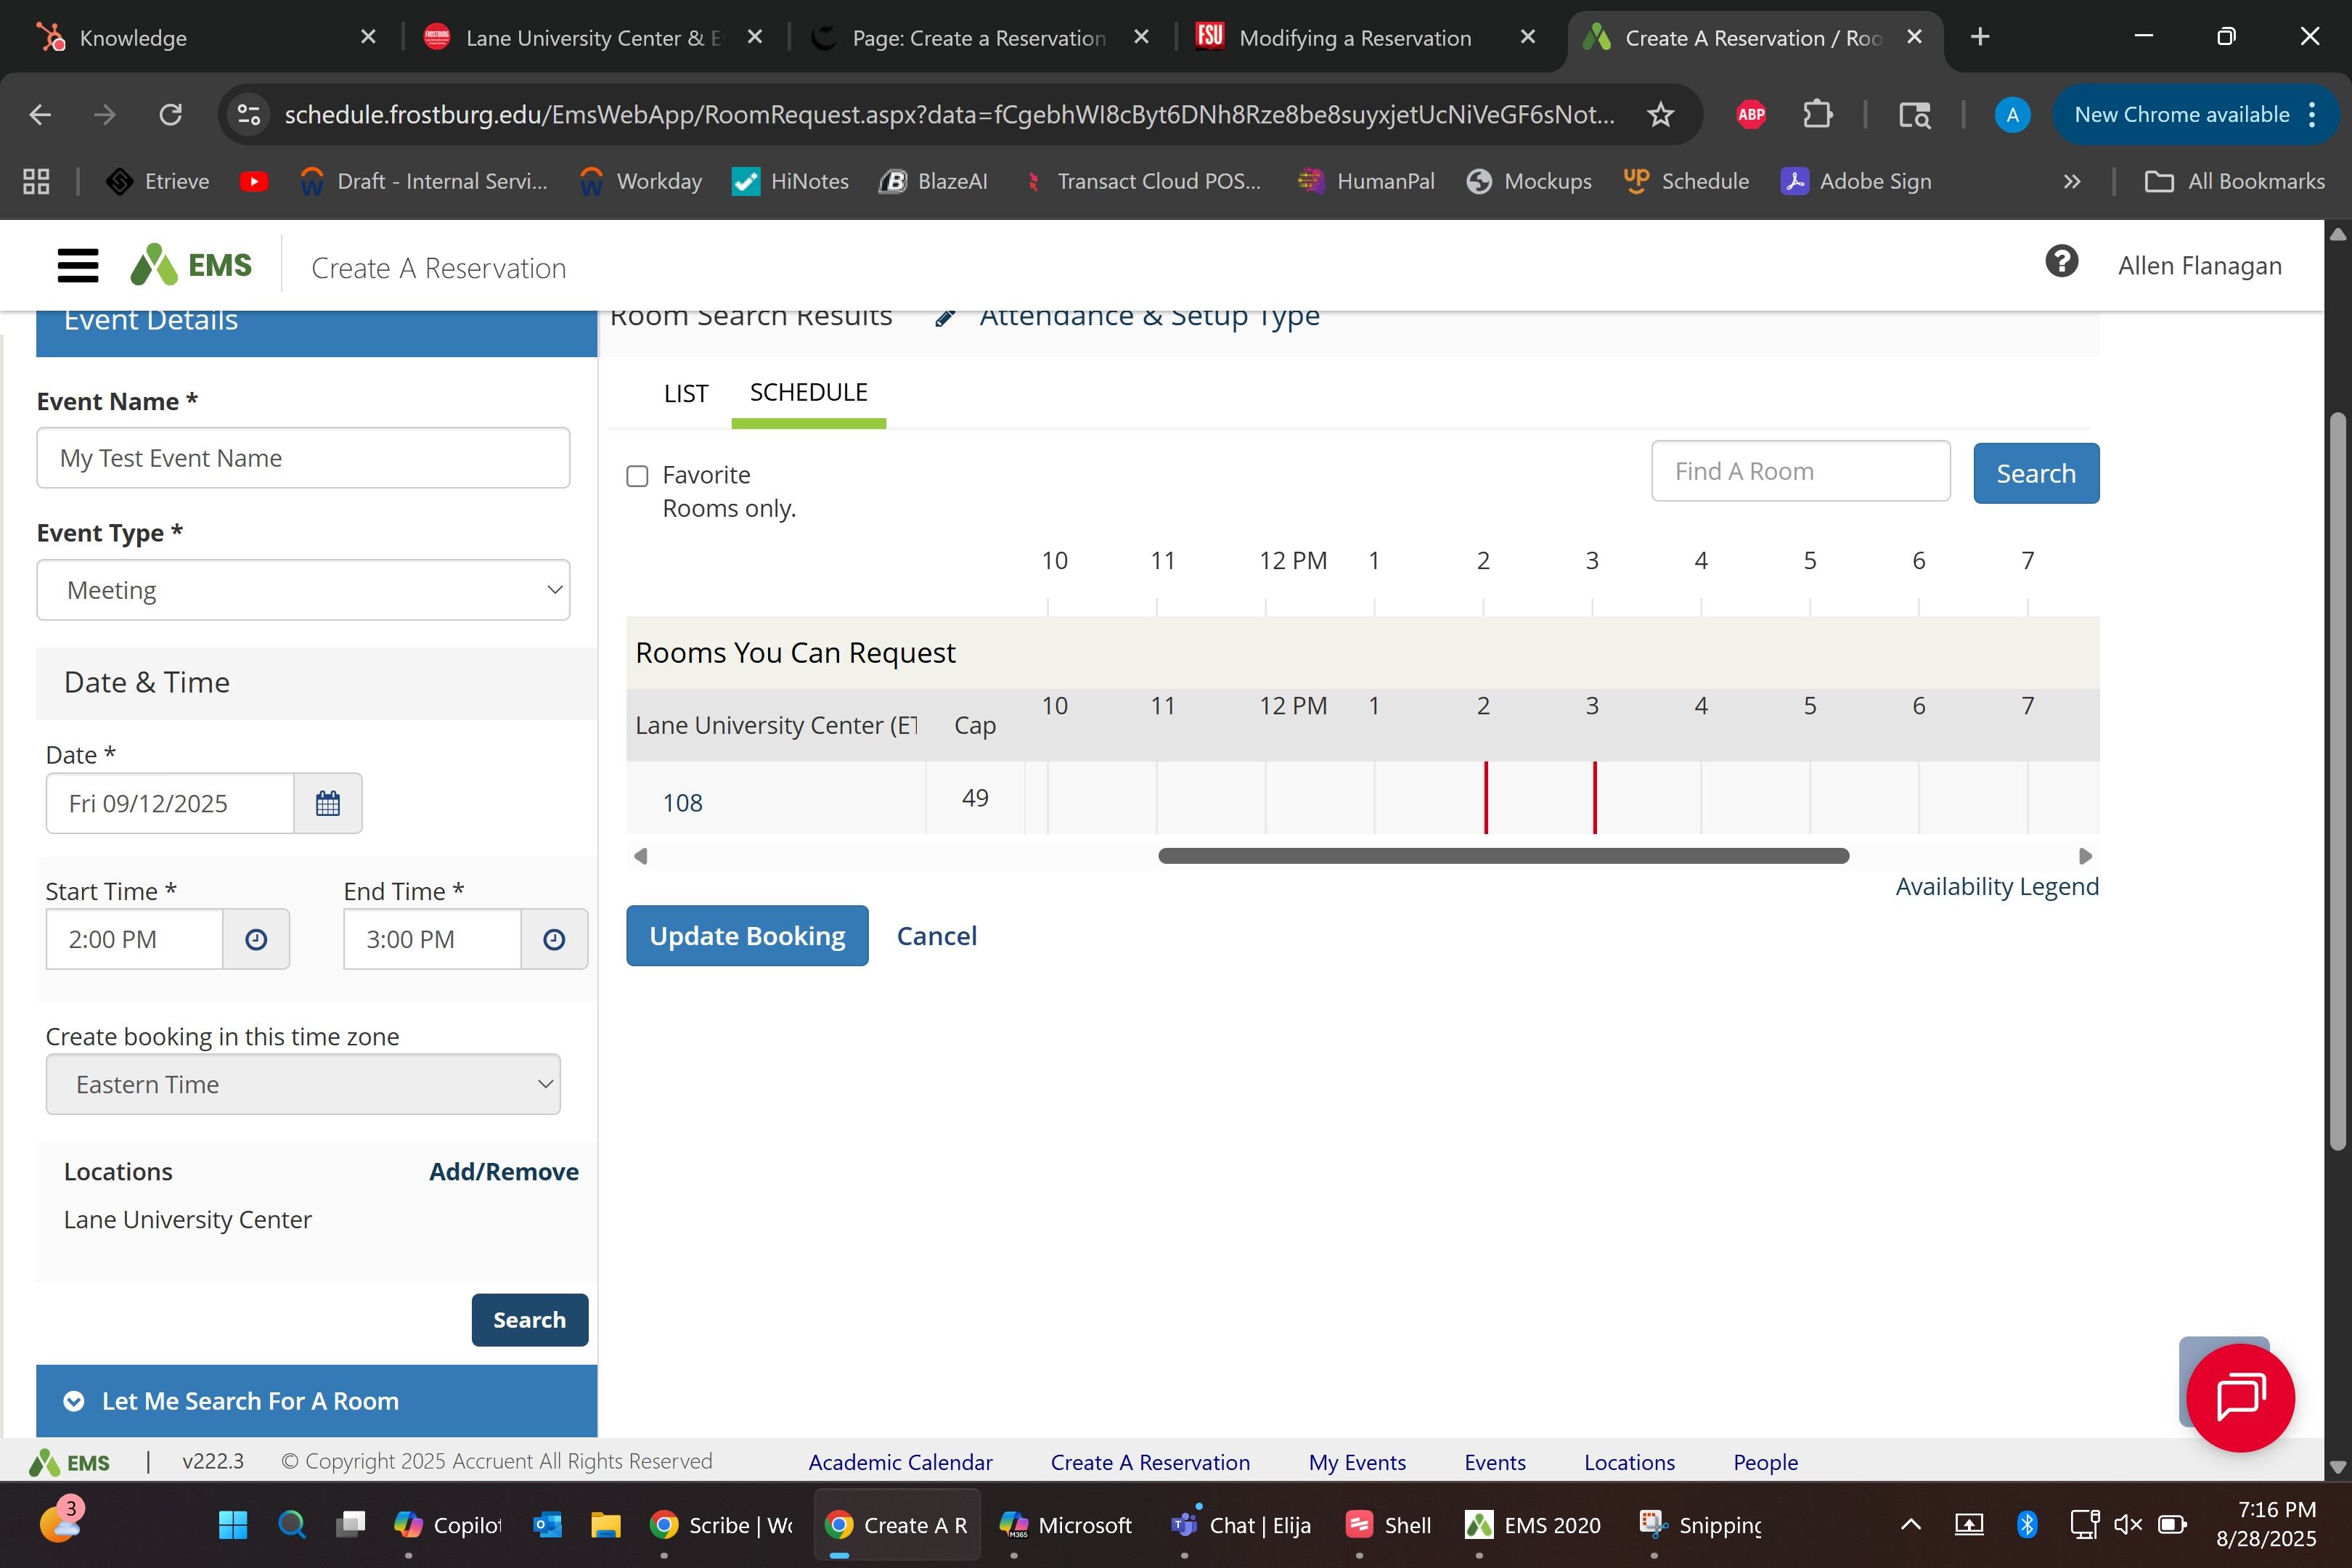Click the pencil edit icon beside Attendance & Setup Type
This screenshot has width=2352, height=1568.
[945, 318]
